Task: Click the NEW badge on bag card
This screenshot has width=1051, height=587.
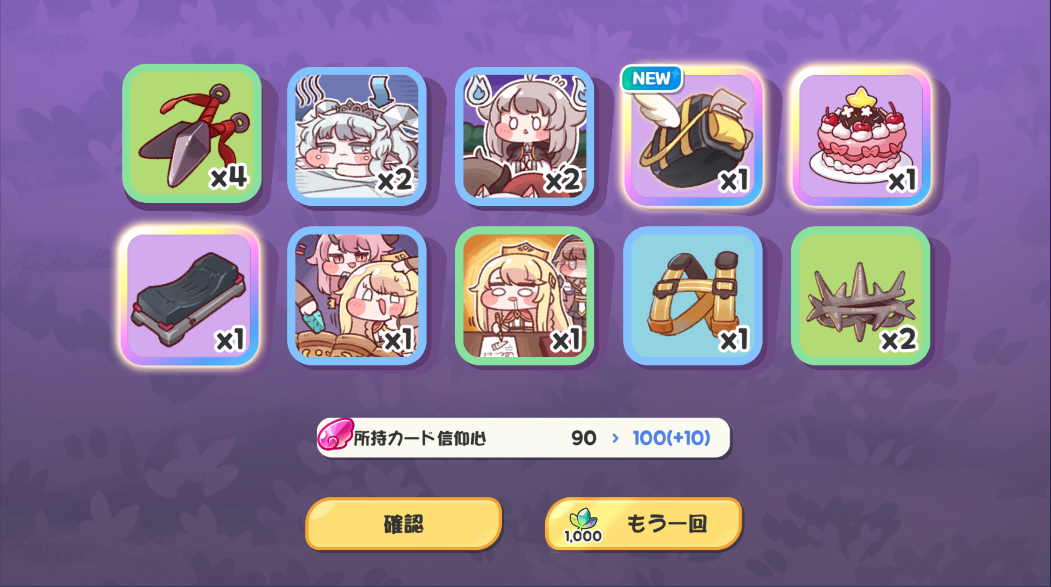Action: click(651, 78)
